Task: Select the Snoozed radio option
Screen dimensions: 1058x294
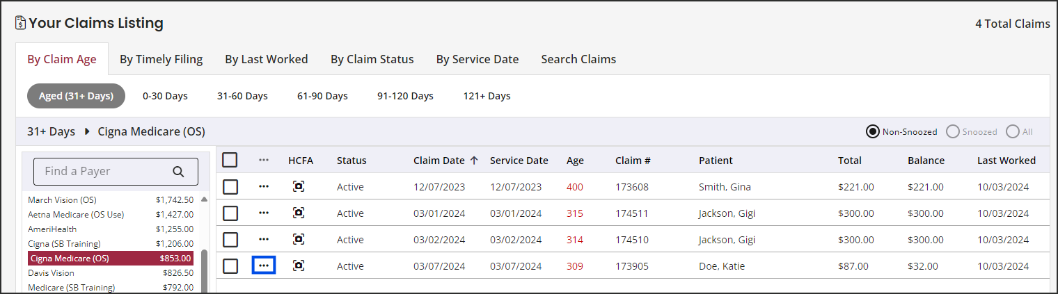Action: pyautogui.click(x=953, y=131)
